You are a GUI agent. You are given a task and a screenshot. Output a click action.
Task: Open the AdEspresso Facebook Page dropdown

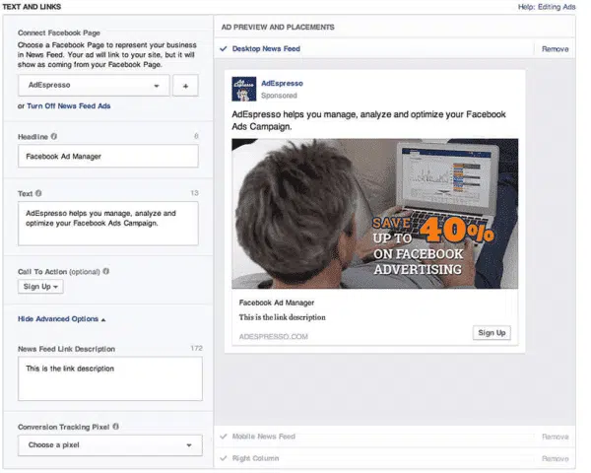(x=94, y=86)
